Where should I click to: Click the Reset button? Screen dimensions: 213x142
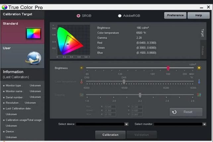pos(186,112)
